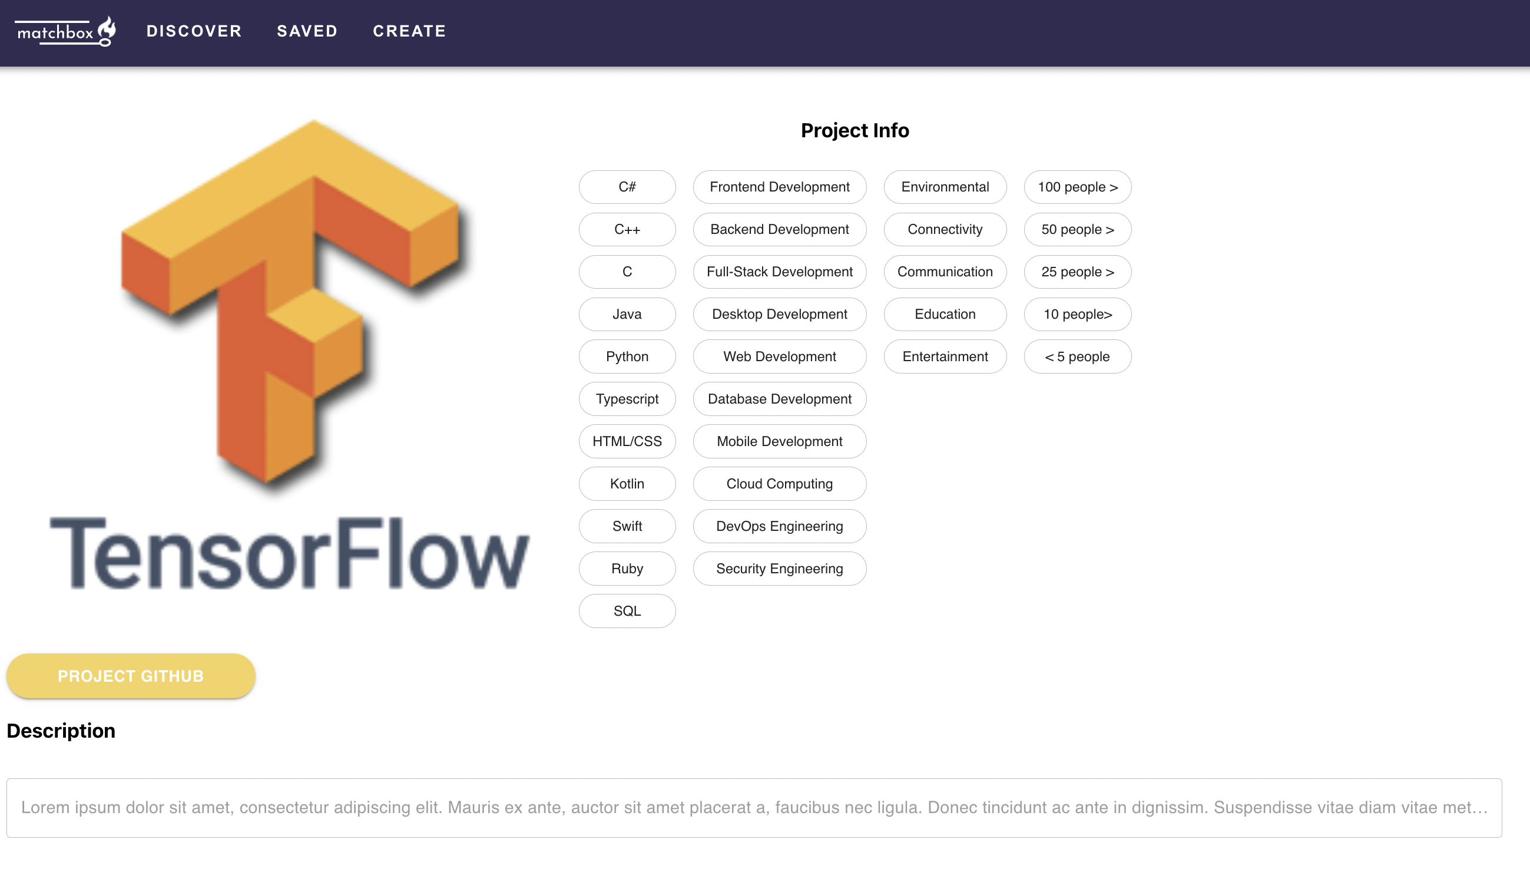Click the matchbox flame logo
The image size is (1530, 872).
point(66,31)
